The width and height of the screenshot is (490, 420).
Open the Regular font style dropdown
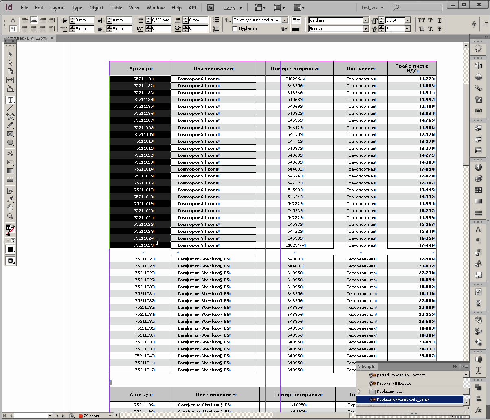366,29
